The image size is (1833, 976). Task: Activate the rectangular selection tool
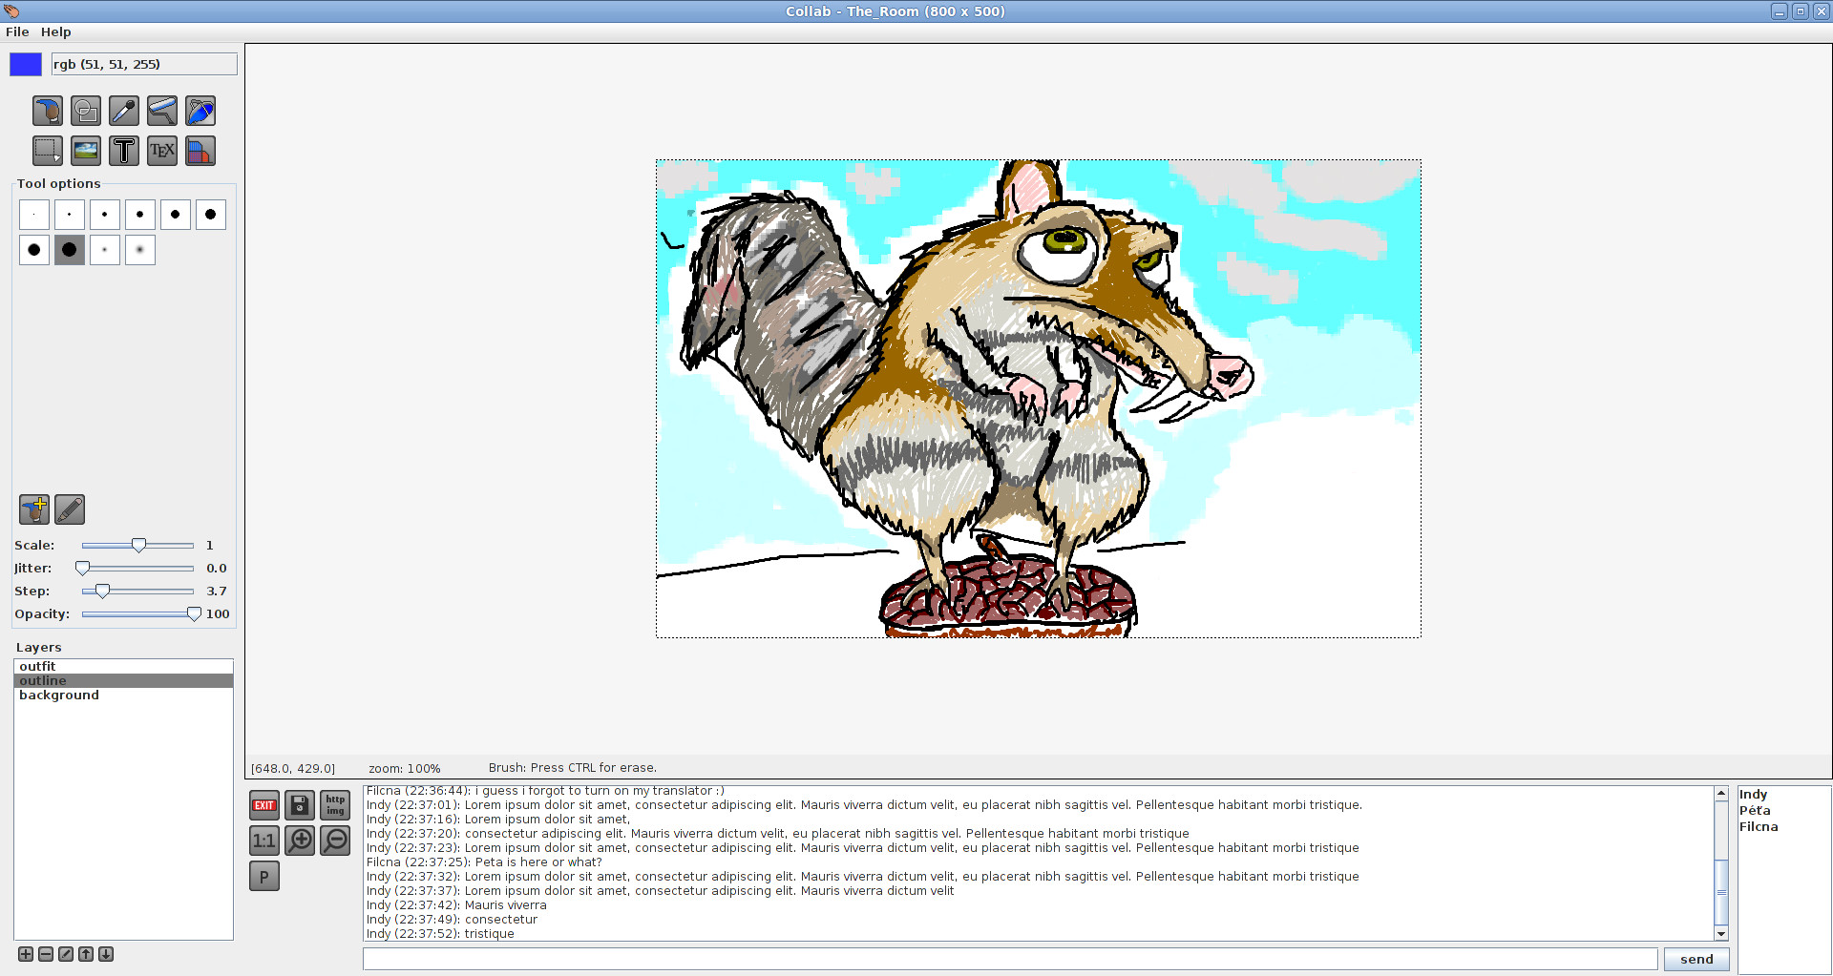point(48,151)
